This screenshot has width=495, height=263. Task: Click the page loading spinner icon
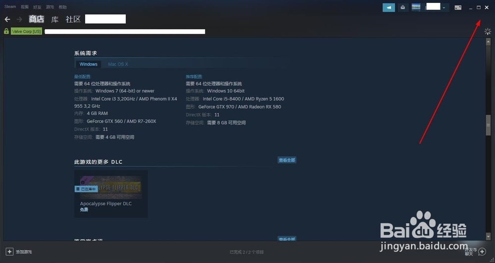pos(488,31)
